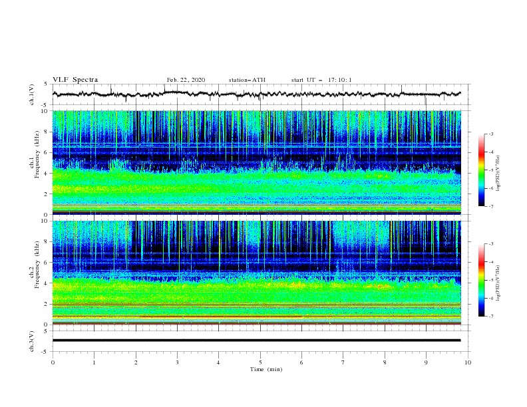Click the 'ch.3(V)' axis label
527x407 pixels.
coord(32,341)
